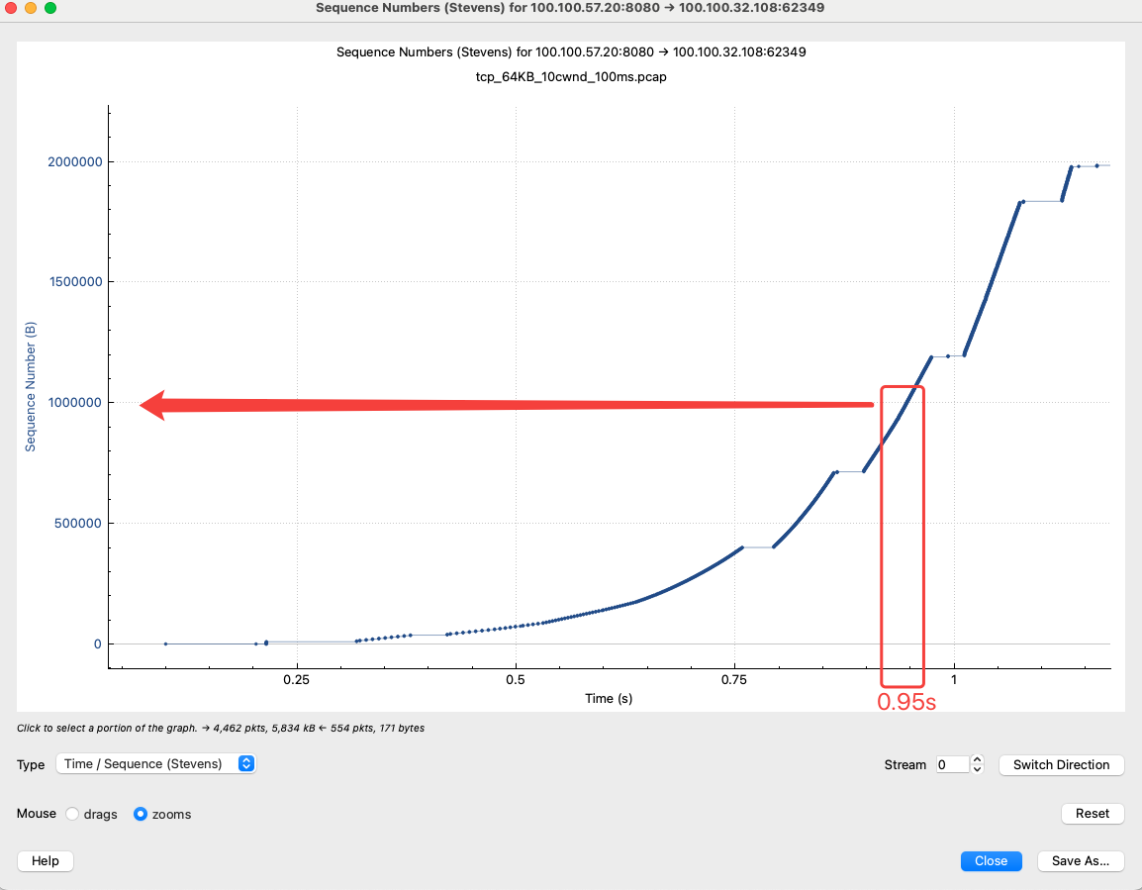Click the blue Close button
Viewport: 1142px width, 890px height.
tap(991, 861)
